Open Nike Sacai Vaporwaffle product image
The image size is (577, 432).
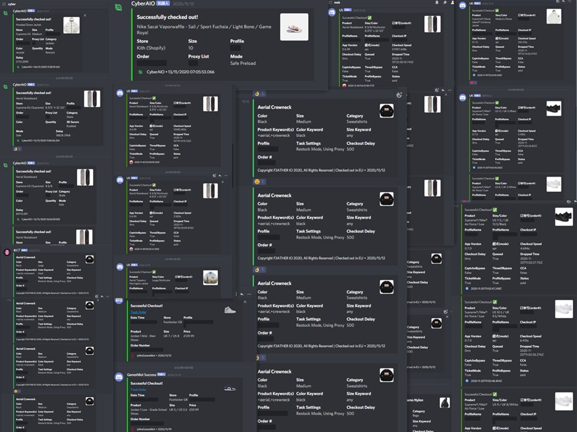click(x=294, y=27)
